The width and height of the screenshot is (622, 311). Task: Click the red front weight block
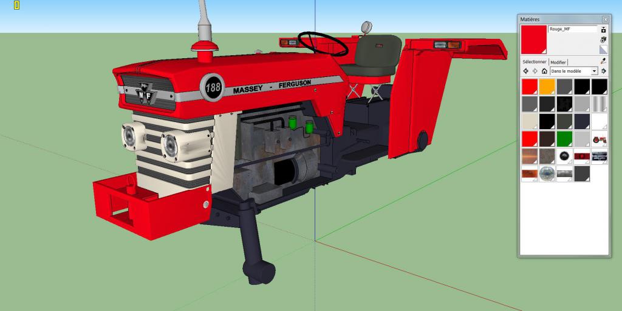coord(152,206)
